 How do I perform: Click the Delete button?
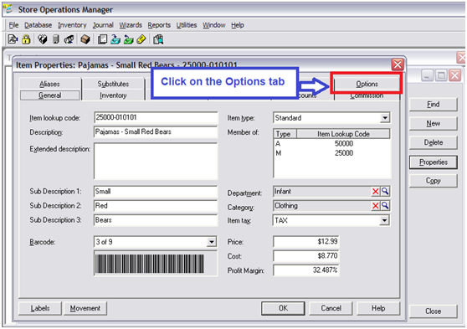tap(433, 142)
